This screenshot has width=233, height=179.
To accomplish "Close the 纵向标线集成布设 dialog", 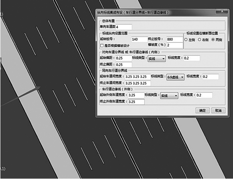I will tap(222, 11).
